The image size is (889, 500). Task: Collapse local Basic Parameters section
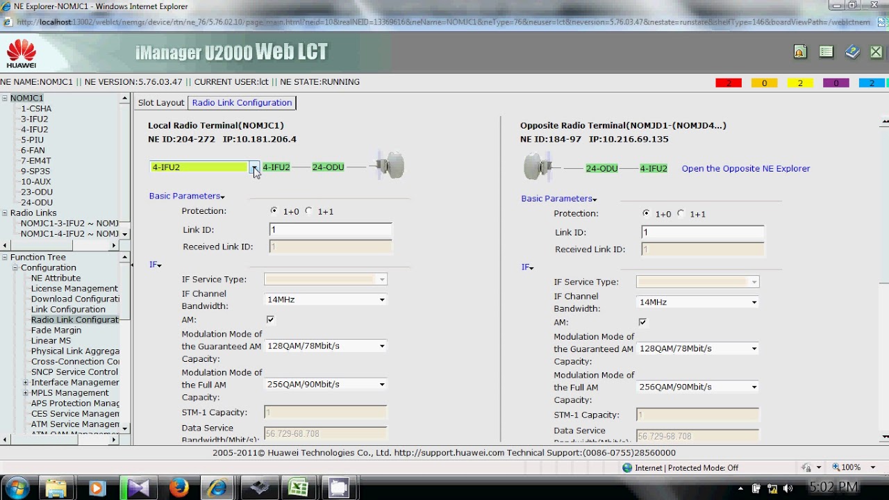tap(187, 196)
